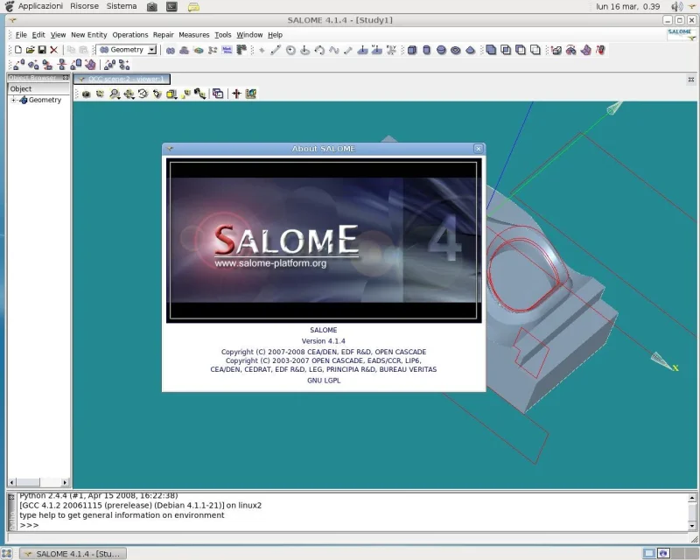Open the New Entity menu
Screen dimensions: 700x560
89,35
